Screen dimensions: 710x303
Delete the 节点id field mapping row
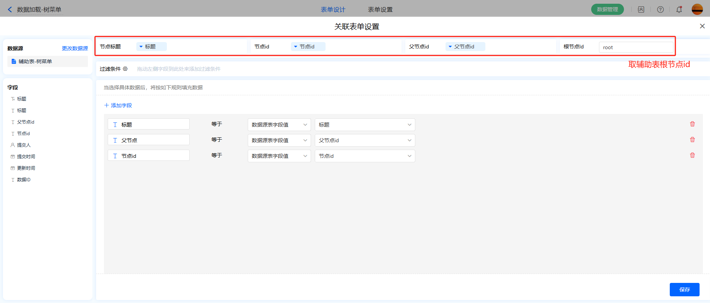[x=692, y=155]
